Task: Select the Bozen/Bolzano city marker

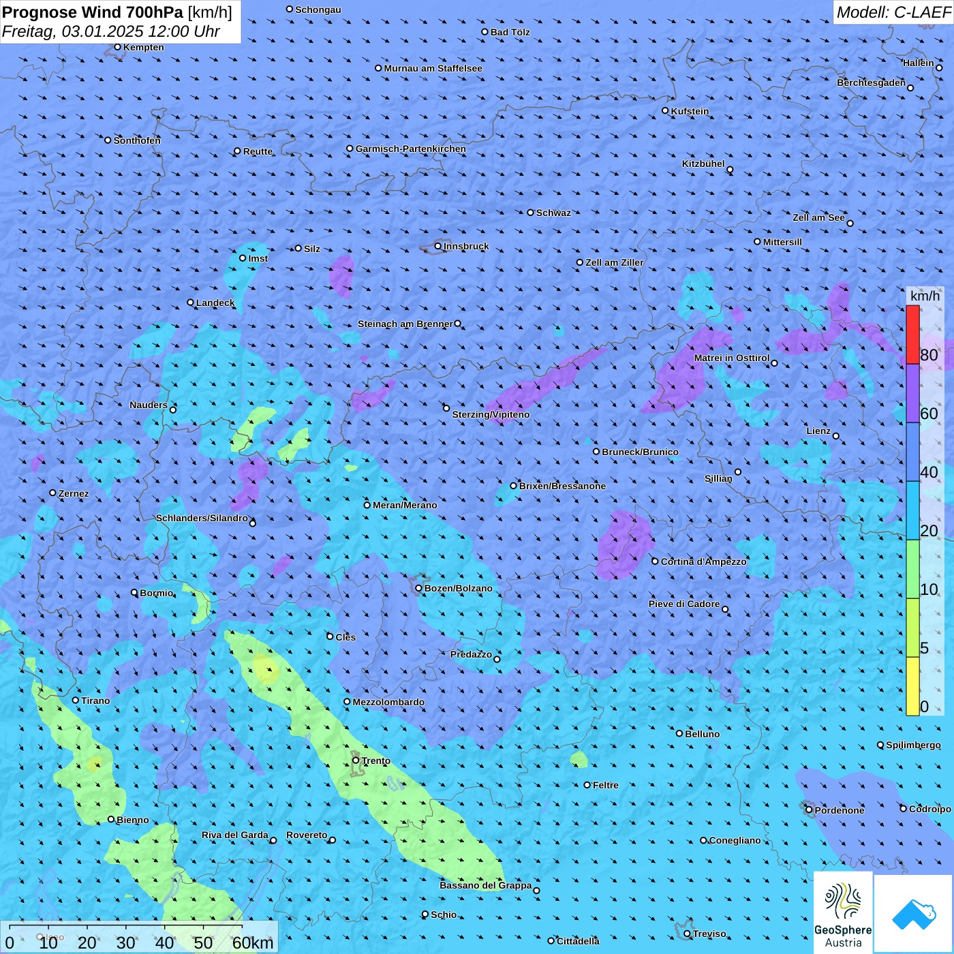Action: click(419, 588)
